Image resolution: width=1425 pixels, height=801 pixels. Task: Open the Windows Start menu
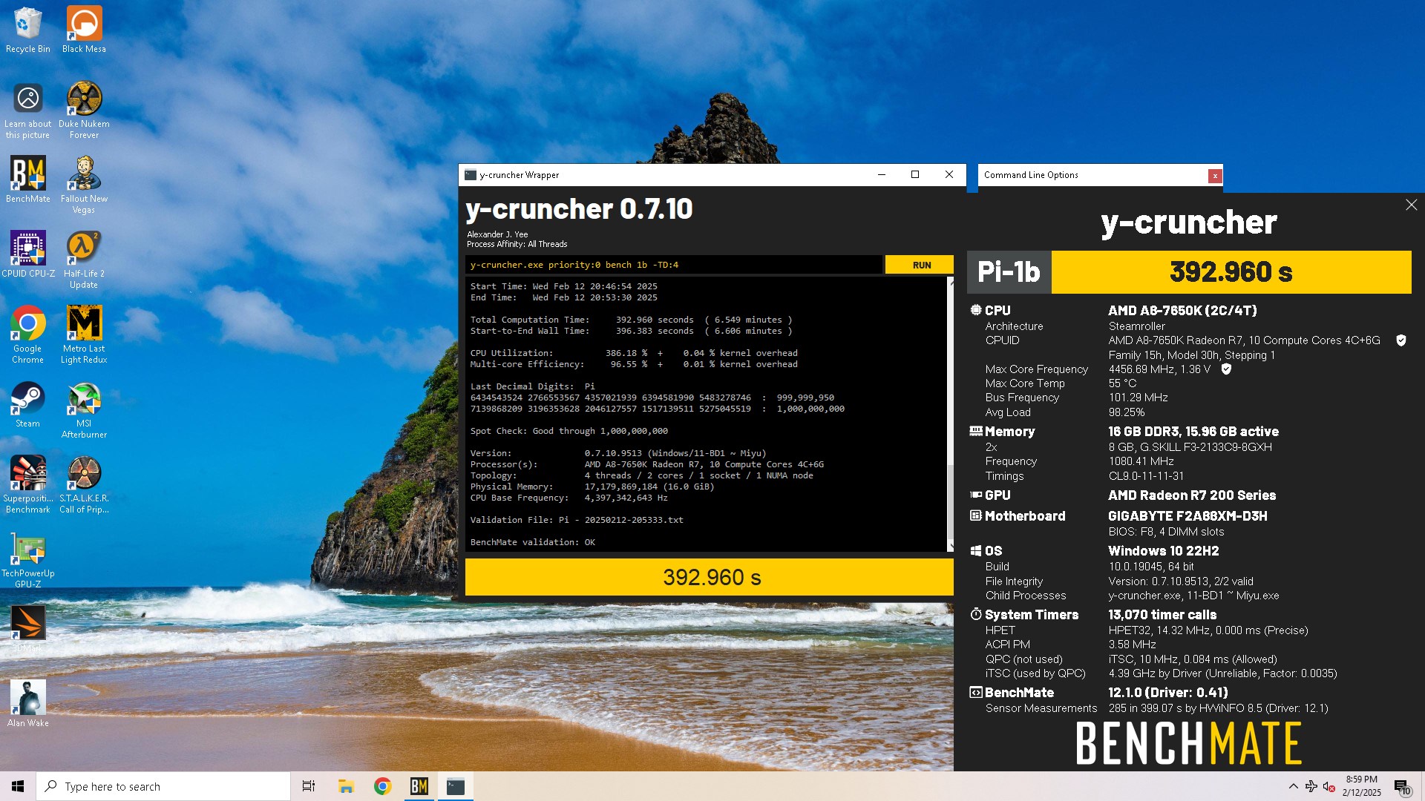coord(18,786)
